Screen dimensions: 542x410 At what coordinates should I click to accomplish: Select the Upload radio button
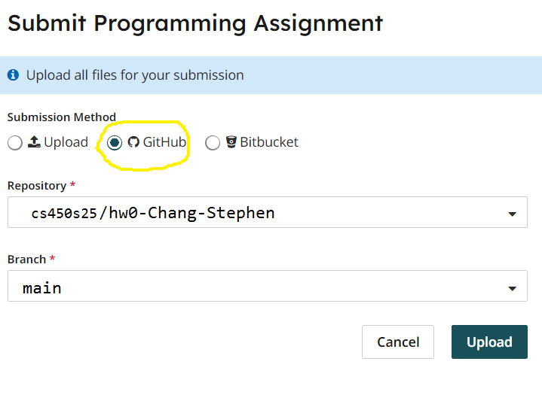click(15, 142)
